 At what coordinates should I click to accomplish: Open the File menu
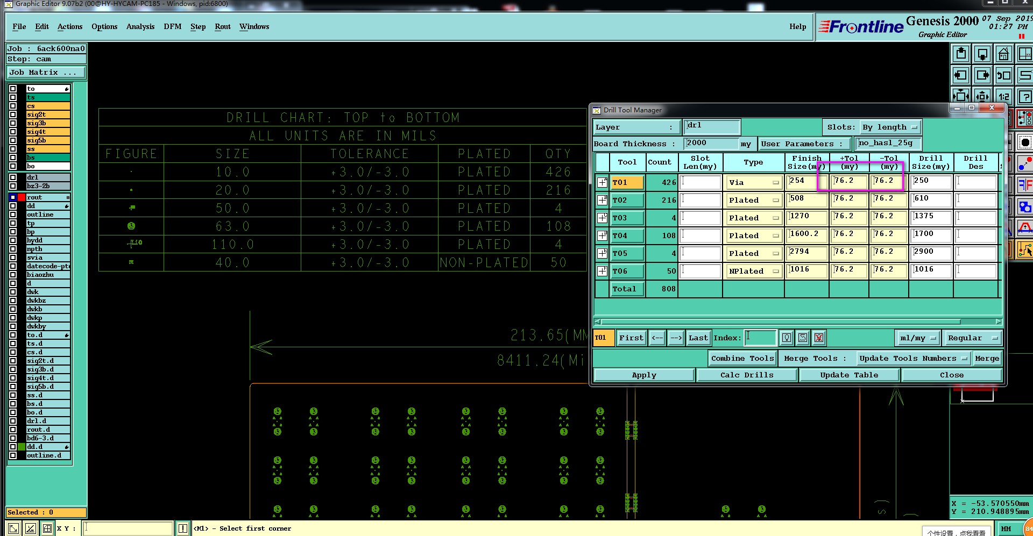coord(19,26)
